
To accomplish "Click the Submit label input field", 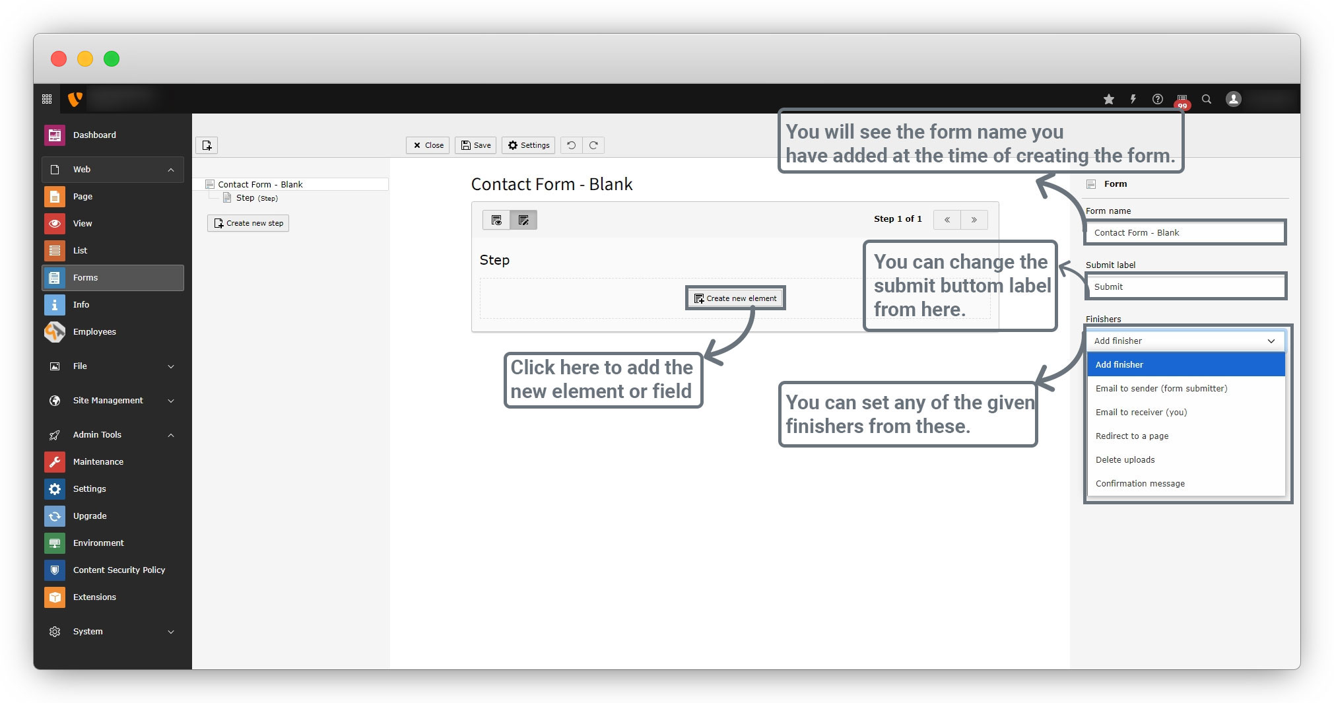I will coord(1184,286).
